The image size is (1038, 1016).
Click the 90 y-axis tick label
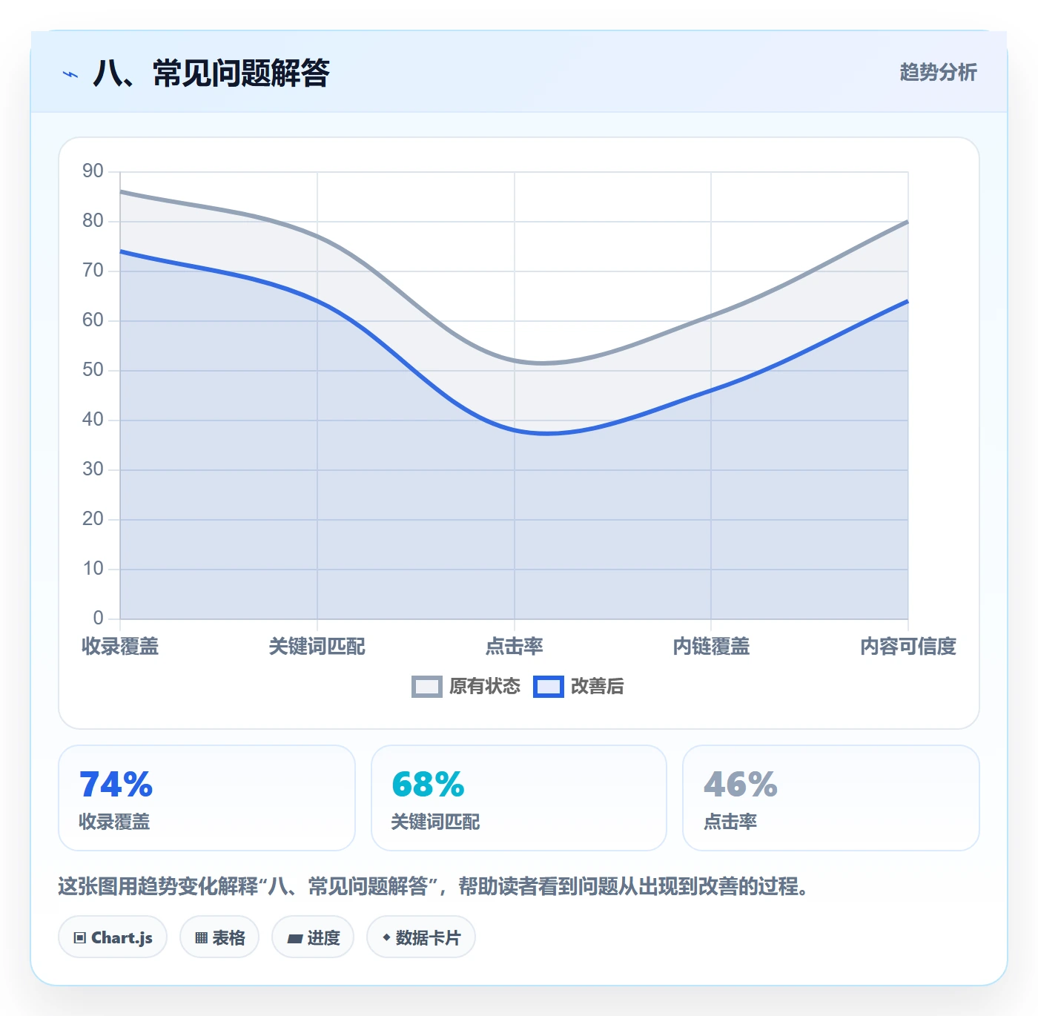(93, 171)
